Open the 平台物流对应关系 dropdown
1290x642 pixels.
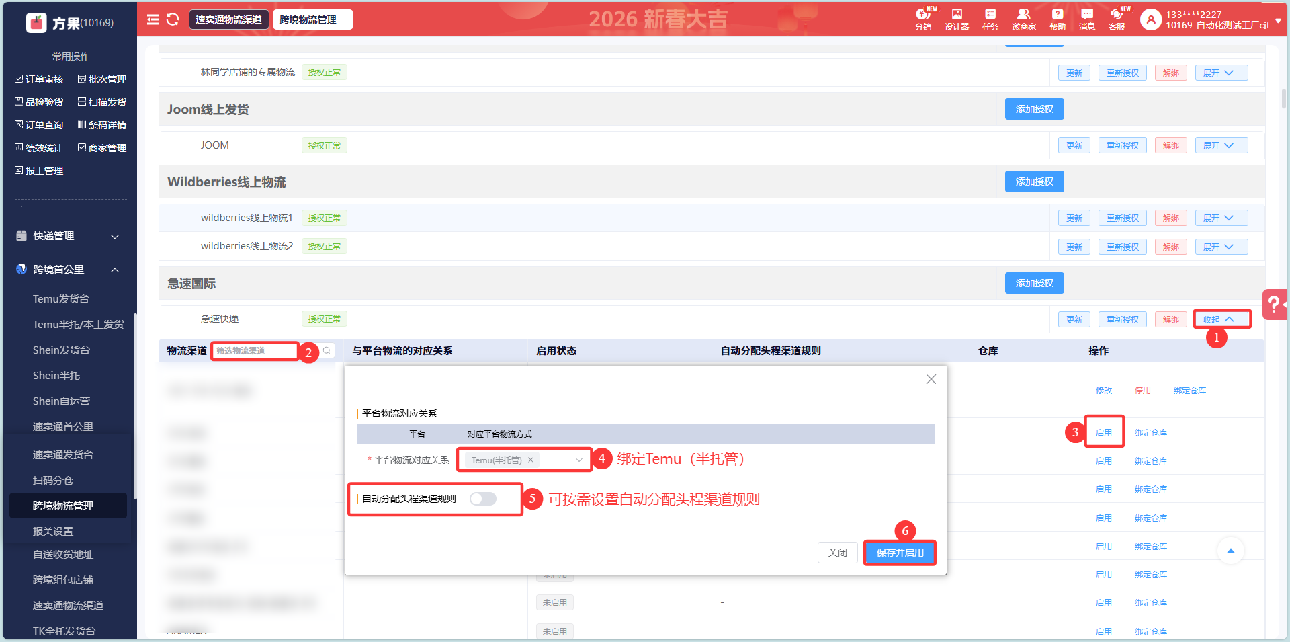tap(578, 460)
